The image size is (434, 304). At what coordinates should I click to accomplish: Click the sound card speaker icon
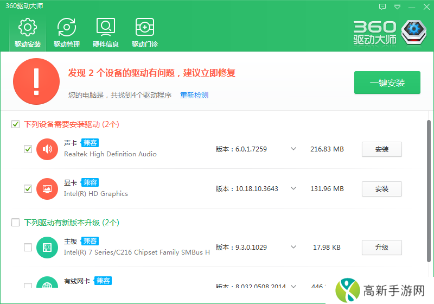47,149
